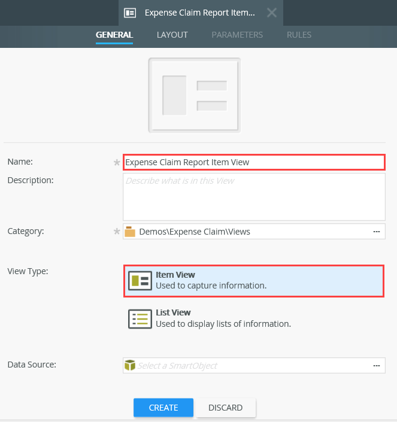Click the view icon in the title tab
This screenshot has width=397, height=422.
[x=129, y=13]
